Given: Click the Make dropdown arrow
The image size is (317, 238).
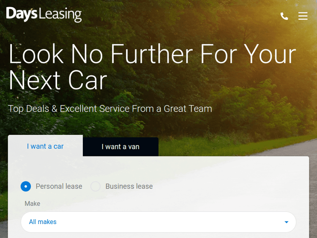Looking at the screenshot, I should click(x=286, y=222).
